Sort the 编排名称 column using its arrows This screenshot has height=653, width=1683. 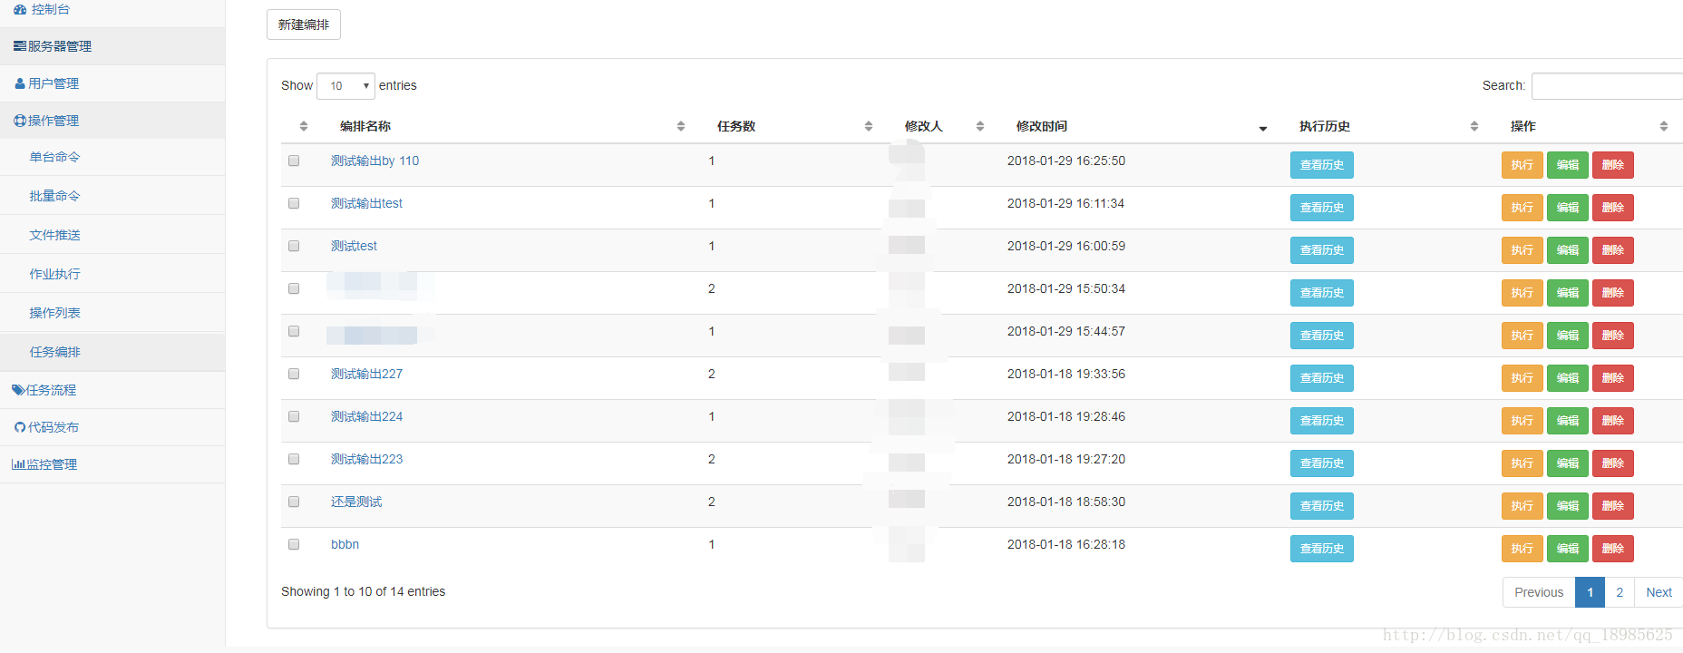pyautogui.click(x=680, y=126)
